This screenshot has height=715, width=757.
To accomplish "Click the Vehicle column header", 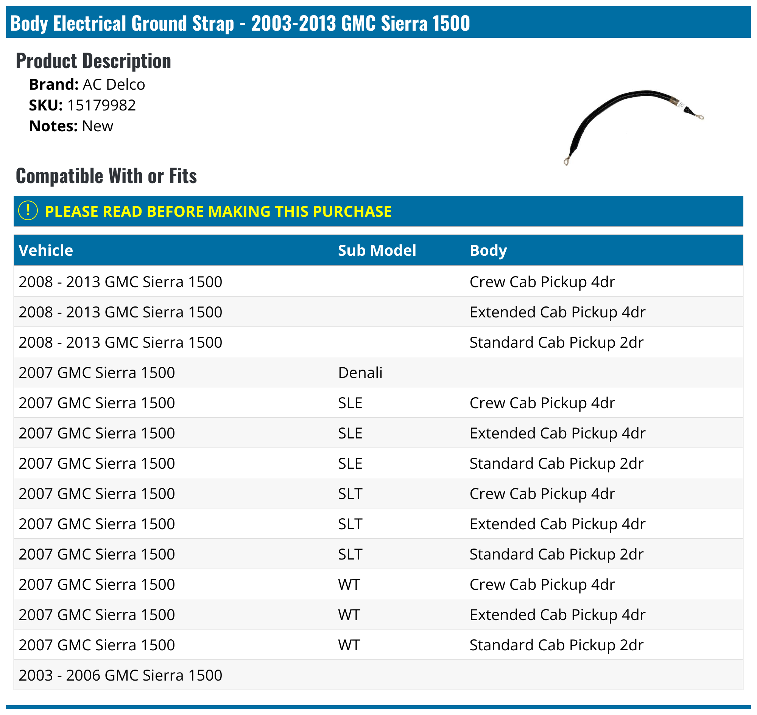I will pyautogui.click(x=46, y=250).
